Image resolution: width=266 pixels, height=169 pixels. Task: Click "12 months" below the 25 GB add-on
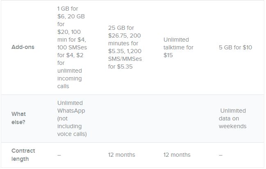[122, 155]
